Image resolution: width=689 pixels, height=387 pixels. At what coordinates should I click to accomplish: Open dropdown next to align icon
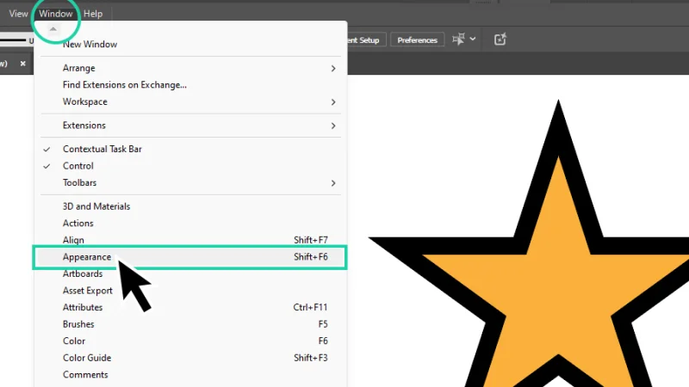coord(473,39)
